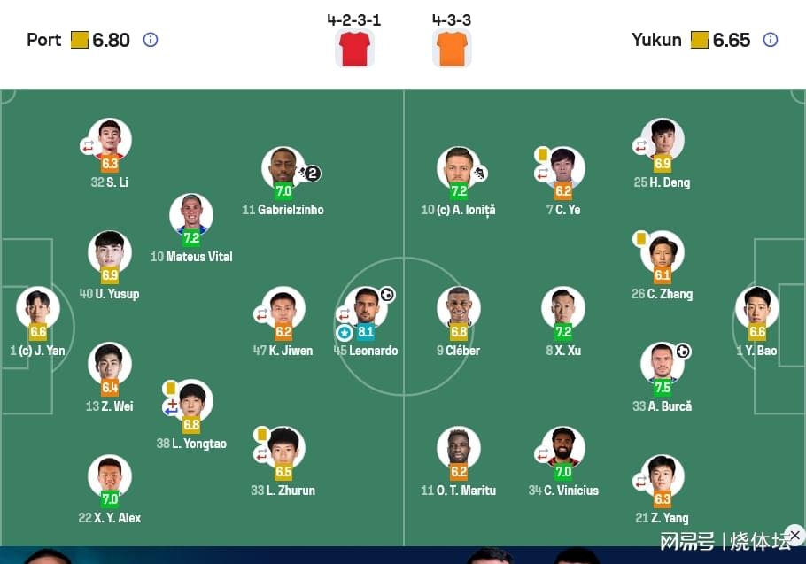Image resolution: width=806 pixels, height=564 pixels.
Task: Click the orange 4-3-3 formation jersey icon
Action: pos(452,49)
